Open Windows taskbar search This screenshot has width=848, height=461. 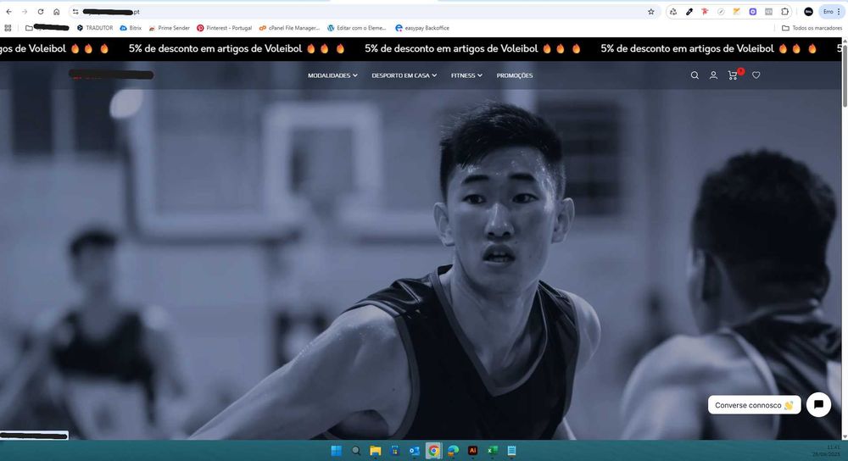click(x=356, y=451)
